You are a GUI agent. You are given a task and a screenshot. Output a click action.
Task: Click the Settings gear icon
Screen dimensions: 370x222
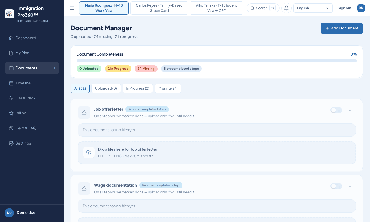pos(11,143)
